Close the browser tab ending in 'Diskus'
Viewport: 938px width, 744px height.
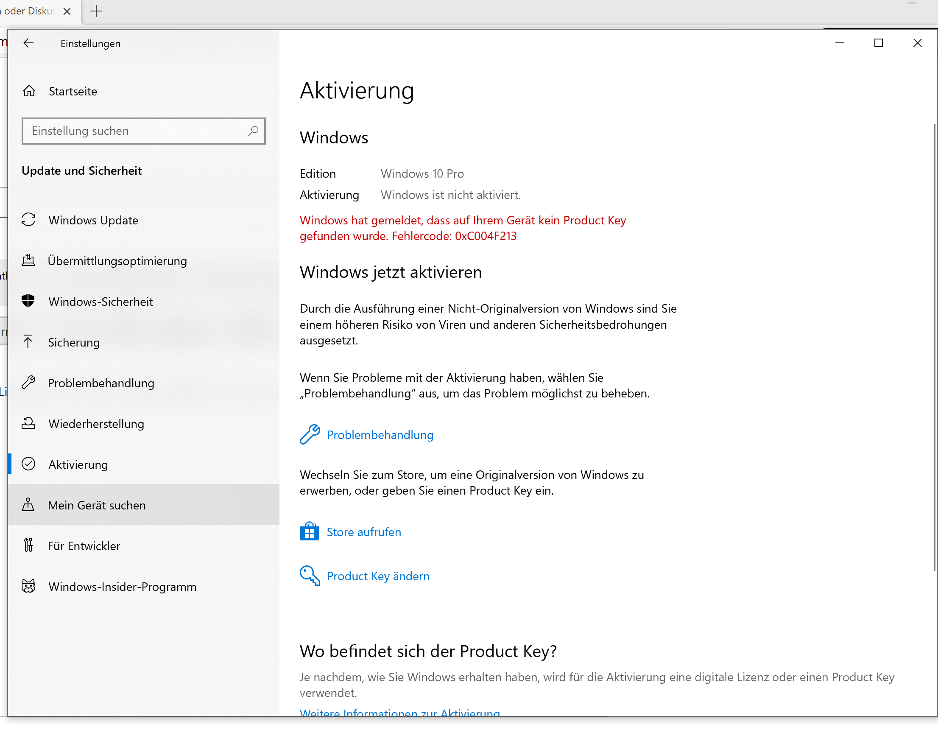[67, 11]
